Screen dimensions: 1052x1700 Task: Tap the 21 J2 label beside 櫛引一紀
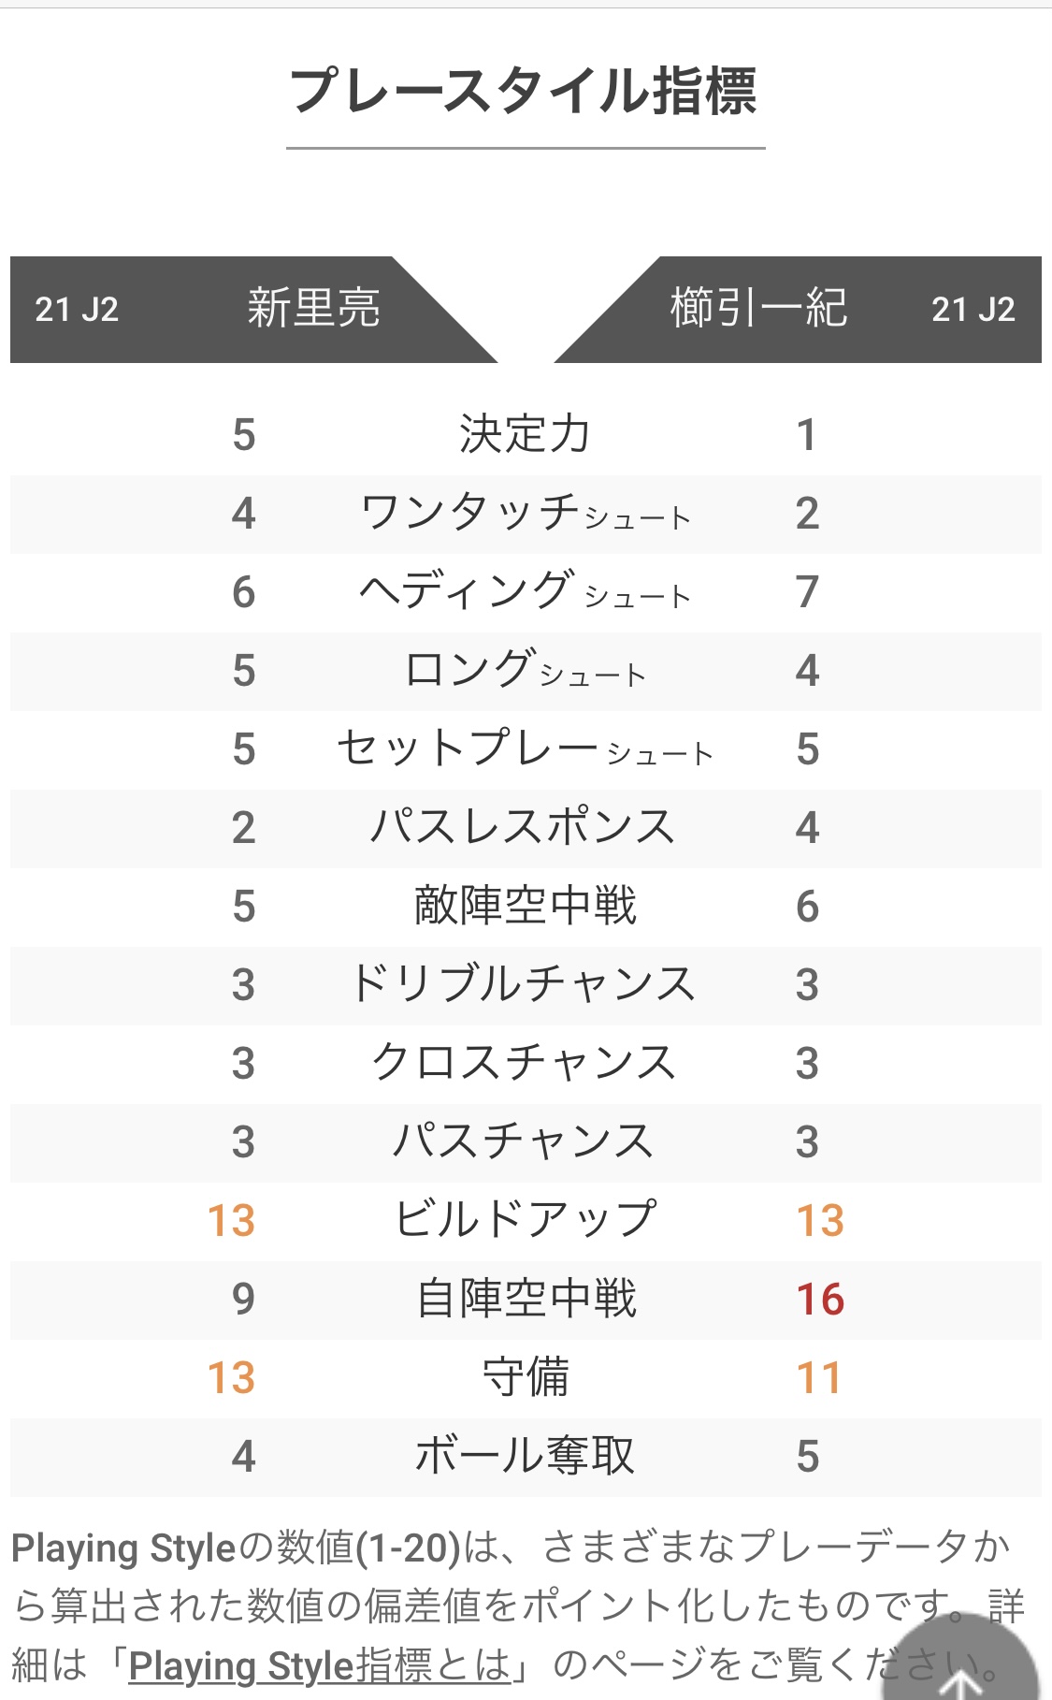[973, 310]
